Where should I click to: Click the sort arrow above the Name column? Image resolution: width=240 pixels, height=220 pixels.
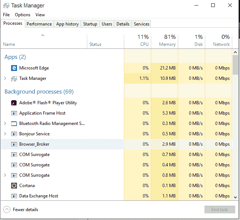43,35
